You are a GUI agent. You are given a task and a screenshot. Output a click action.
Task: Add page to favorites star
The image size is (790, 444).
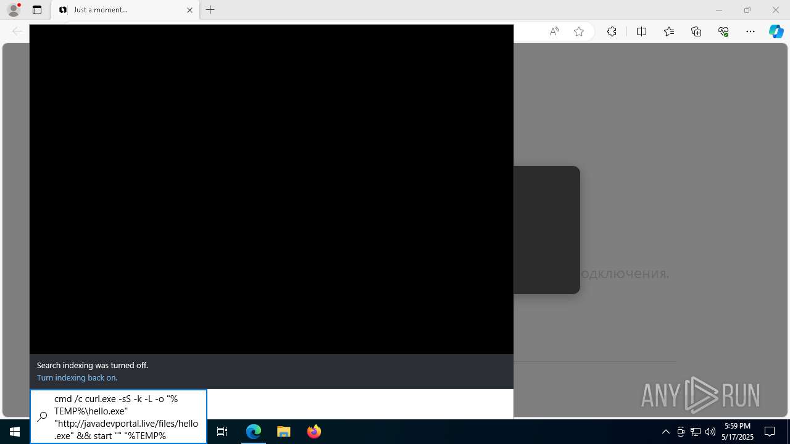[x=579, y=31]
